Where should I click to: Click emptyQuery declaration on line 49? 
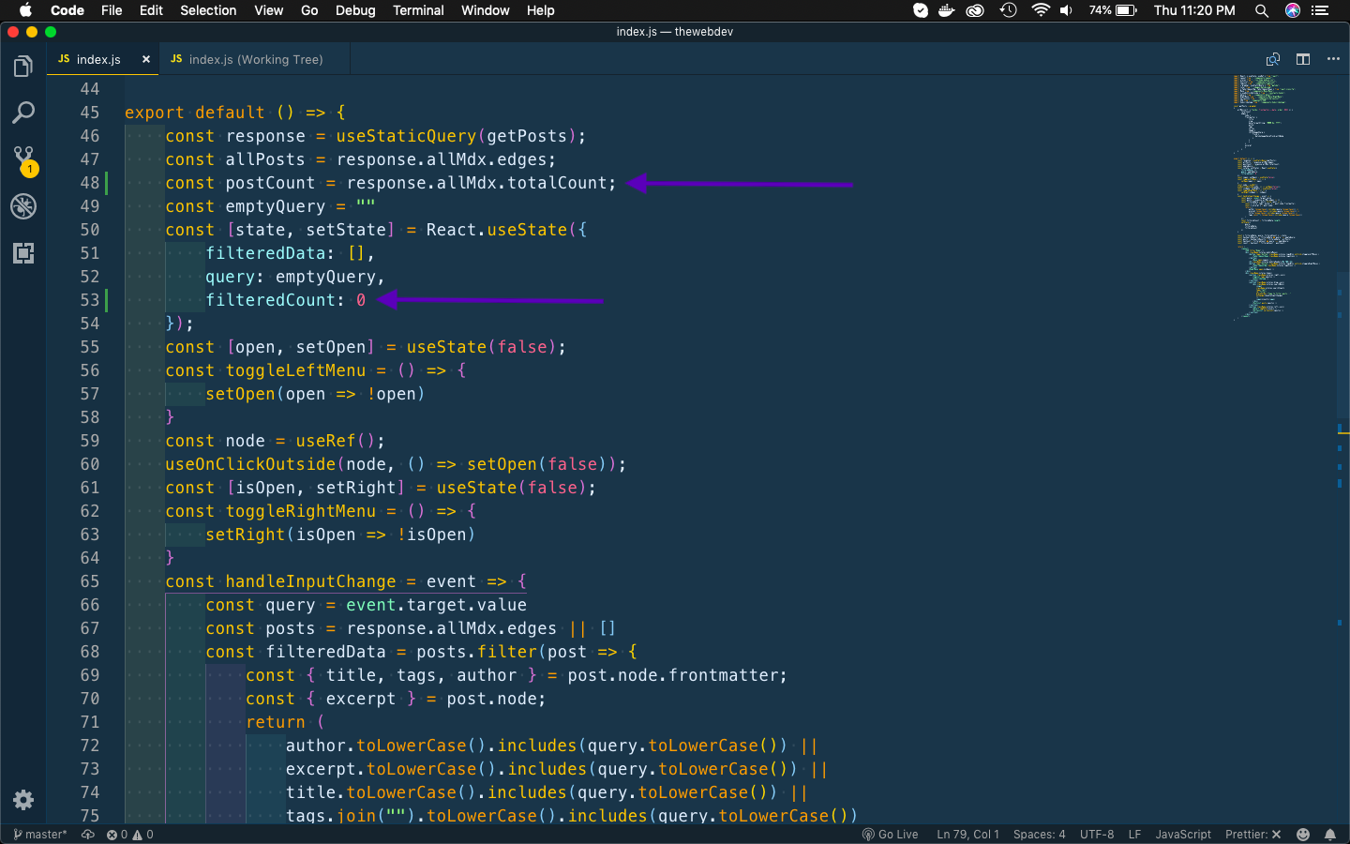[276, 206]
